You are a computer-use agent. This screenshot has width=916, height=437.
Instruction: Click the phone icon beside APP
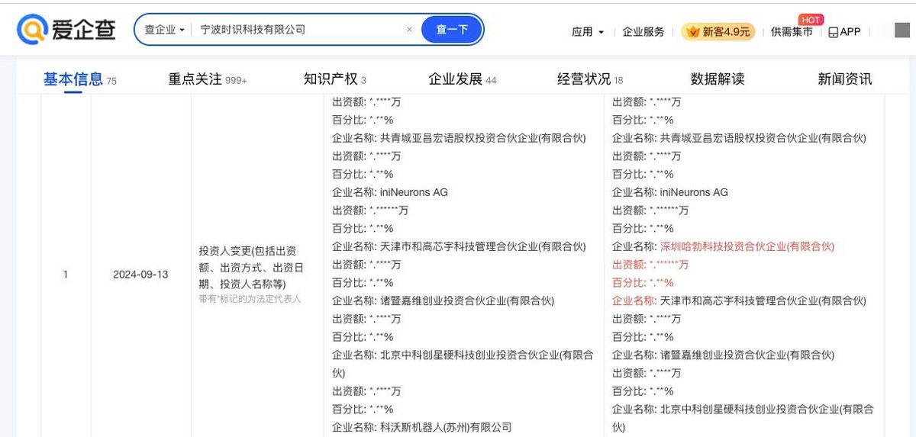(x=833, y=32)
